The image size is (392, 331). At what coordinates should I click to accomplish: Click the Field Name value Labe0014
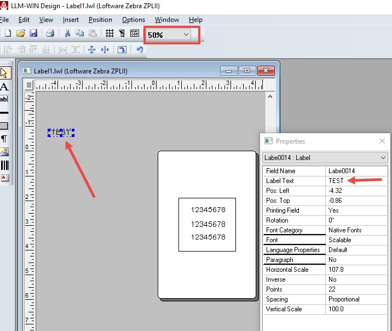point(356,171)
